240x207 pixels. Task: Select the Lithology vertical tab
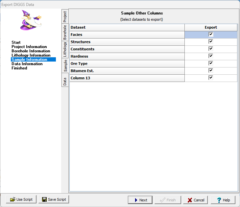65,49
